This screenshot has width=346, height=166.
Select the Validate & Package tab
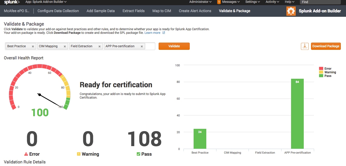(x=235, y=11)
